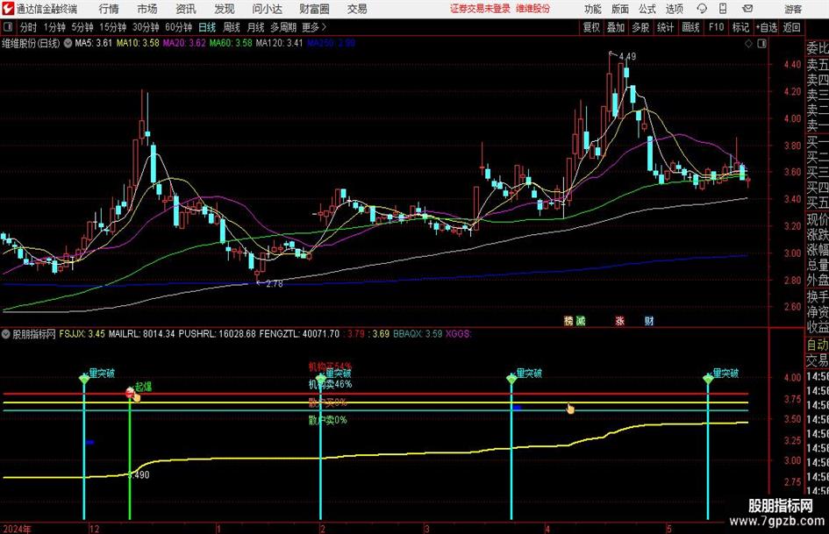Open the F10 company info button

[717, 27]
